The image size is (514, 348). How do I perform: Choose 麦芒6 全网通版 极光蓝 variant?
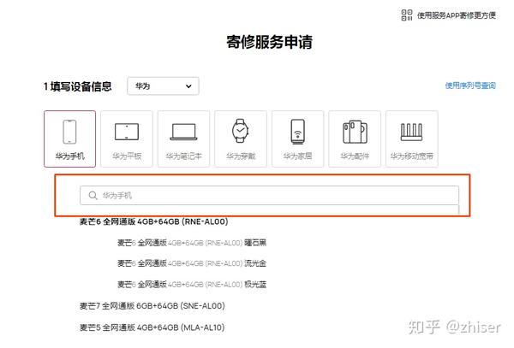pos(192,285)
